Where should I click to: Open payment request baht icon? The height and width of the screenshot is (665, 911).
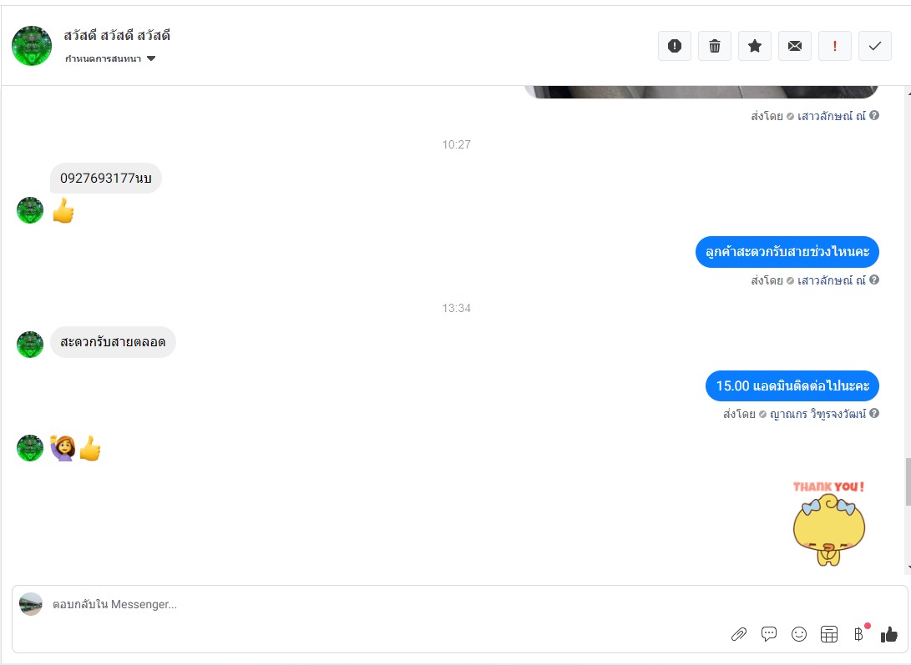pos(858,634)
